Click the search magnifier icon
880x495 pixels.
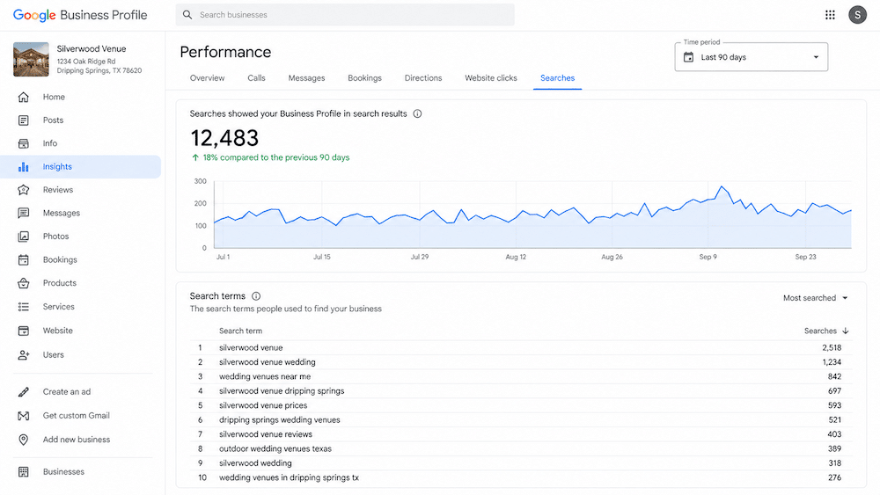(x=187, y=15)
